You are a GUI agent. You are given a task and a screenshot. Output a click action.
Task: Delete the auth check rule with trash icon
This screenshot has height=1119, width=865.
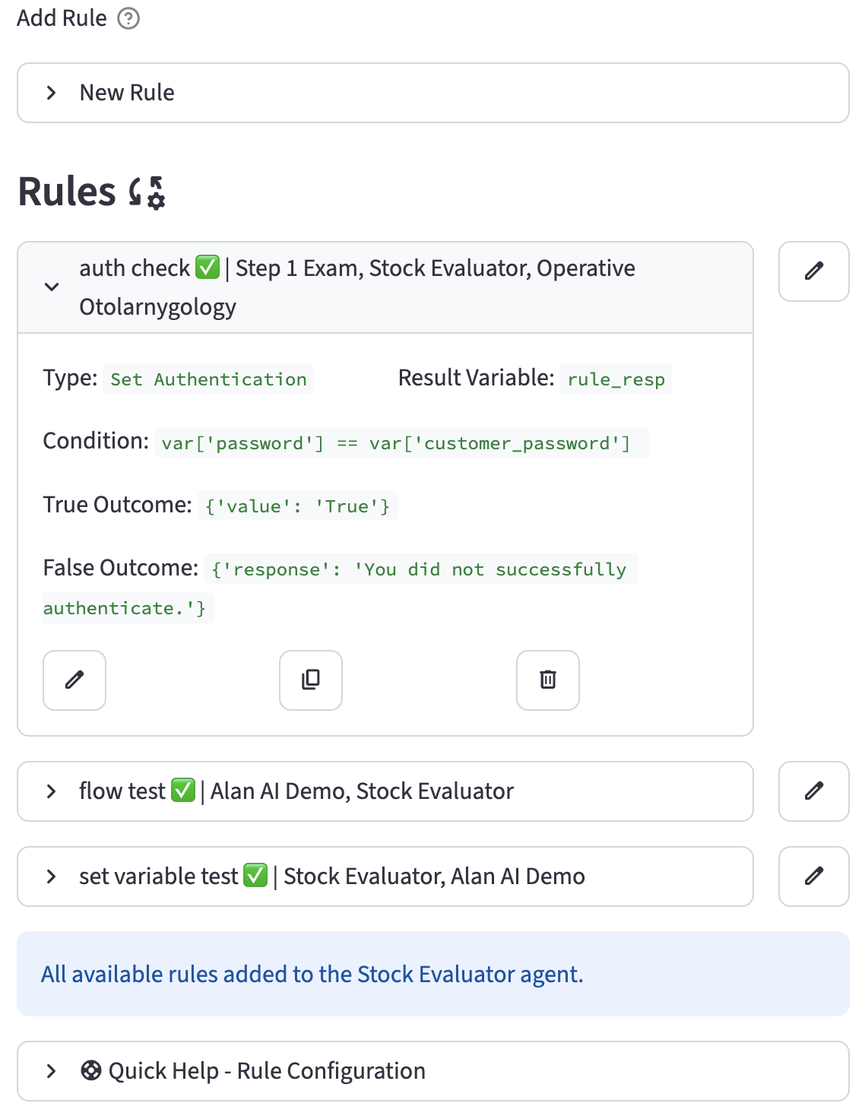click(547, 680)
